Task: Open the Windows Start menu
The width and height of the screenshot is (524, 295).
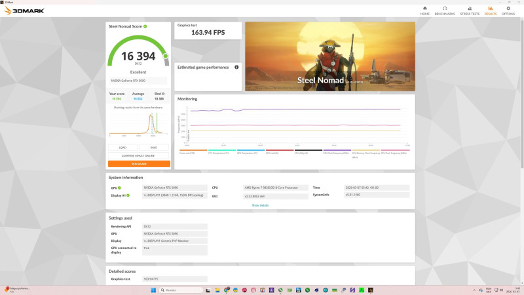Action: [153, 290]
